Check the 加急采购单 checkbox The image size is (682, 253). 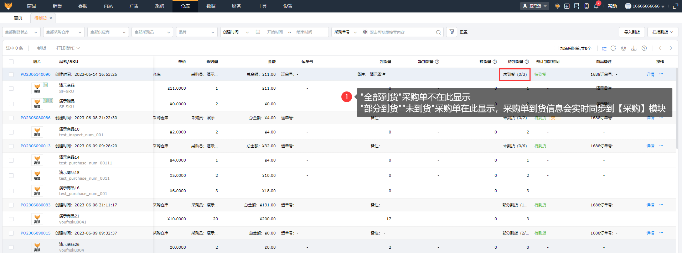click(x=556, y=48)
